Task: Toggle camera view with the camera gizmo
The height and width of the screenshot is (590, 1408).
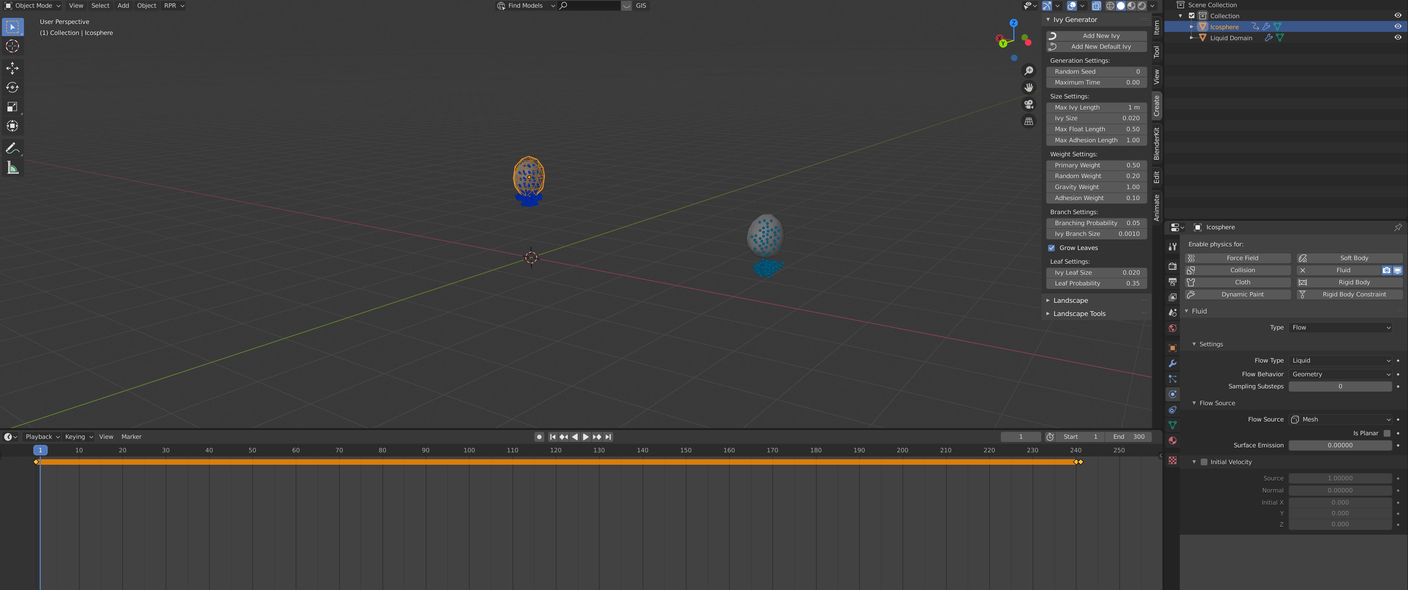Action: coord(1029,104)
